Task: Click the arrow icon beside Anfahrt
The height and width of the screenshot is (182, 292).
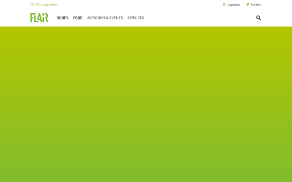Action: tap(247, 4)
